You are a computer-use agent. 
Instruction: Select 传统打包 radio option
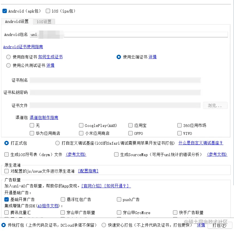pos(4,225)
